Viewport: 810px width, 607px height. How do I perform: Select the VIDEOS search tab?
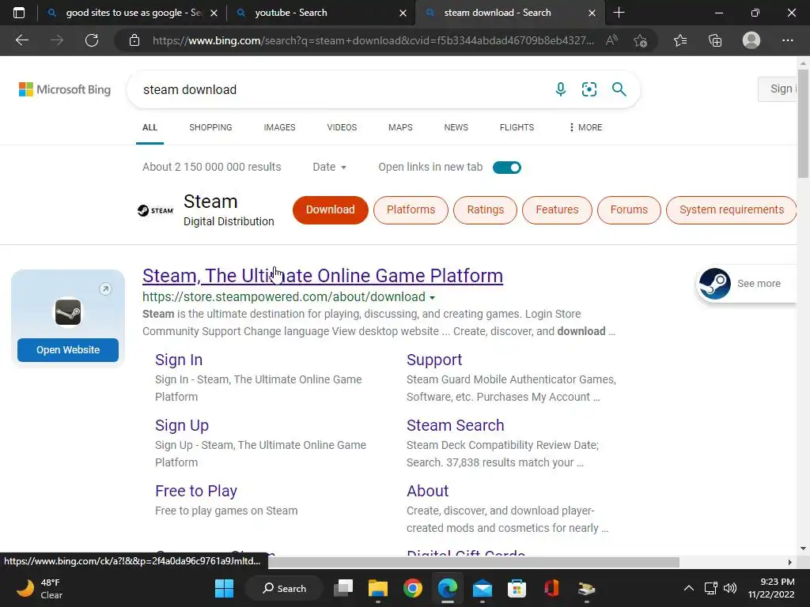[x=342, y=127]
